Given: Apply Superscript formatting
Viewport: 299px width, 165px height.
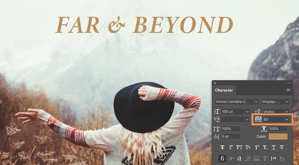Looking at the screenshot, I should [257, 147].
